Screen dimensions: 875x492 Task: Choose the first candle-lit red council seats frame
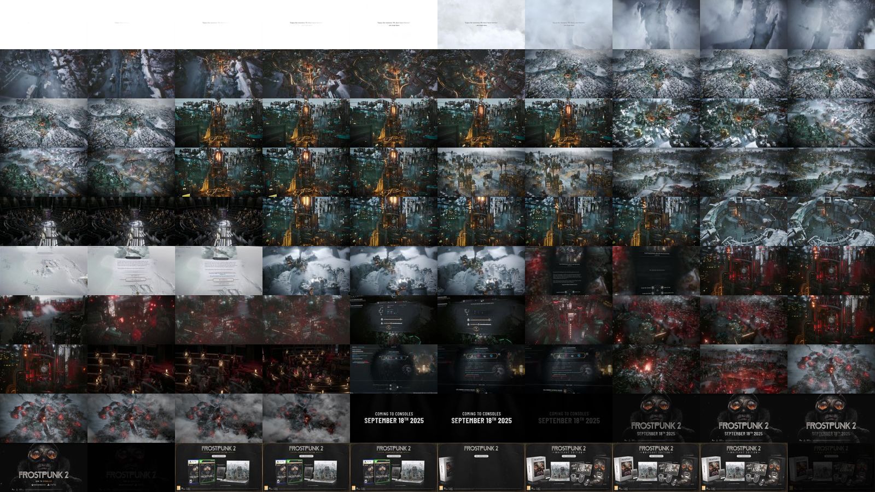point(131,369)
